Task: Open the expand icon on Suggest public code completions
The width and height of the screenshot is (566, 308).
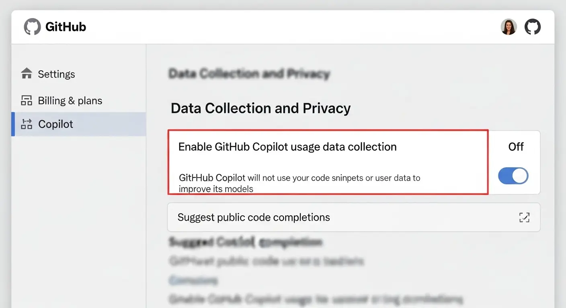Action: coord(524,217)
